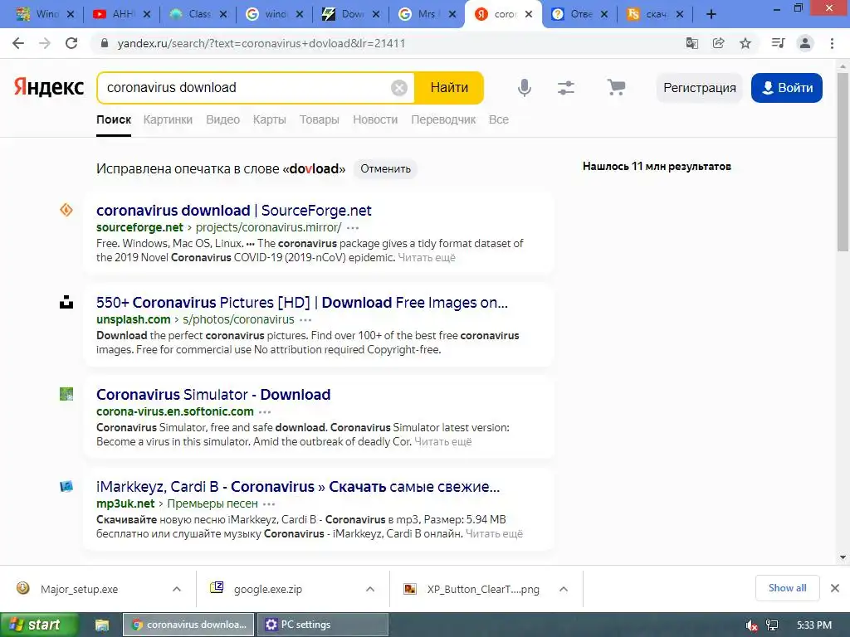
Task: Click the mp3uk result favicon
Action: (66, 486)
